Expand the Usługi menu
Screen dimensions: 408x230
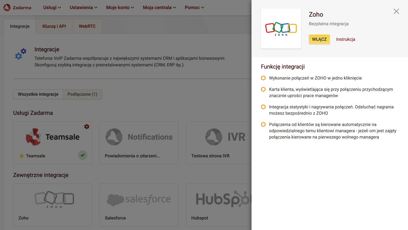pos(52,8)
